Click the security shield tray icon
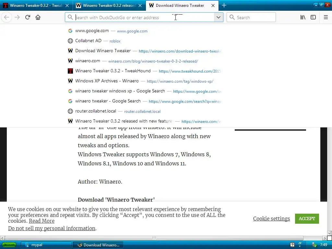This screenshot has height=249, width=332. pos(314,245)
